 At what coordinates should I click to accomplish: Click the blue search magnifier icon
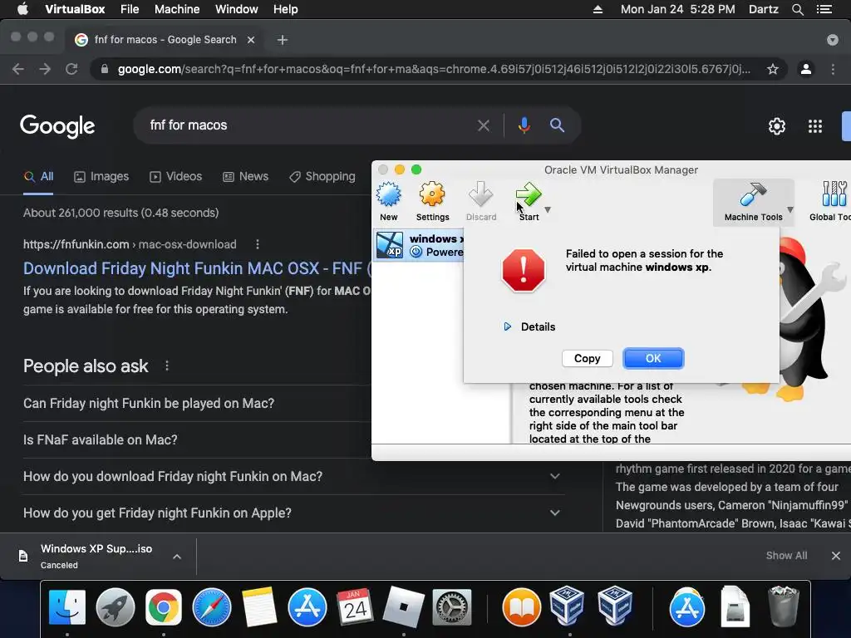[x=557, y=125]
